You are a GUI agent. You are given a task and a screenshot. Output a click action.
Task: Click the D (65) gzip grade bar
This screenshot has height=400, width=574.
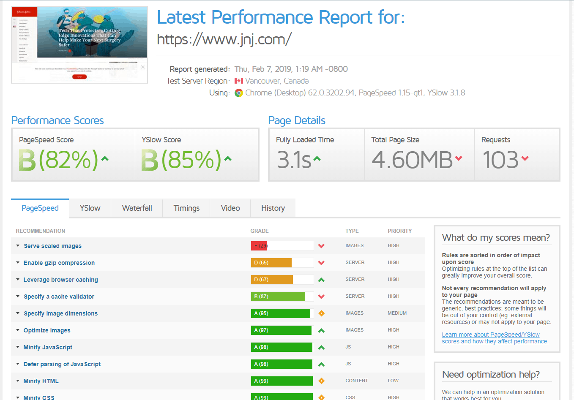click(282, 263)
